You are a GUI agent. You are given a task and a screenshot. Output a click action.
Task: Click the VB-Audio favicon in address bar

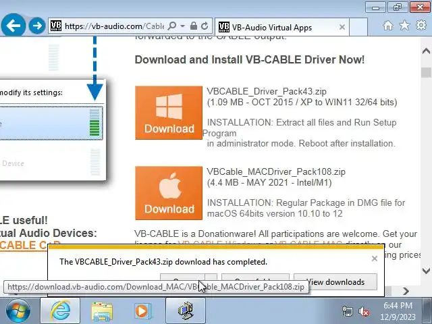point(56,26)
